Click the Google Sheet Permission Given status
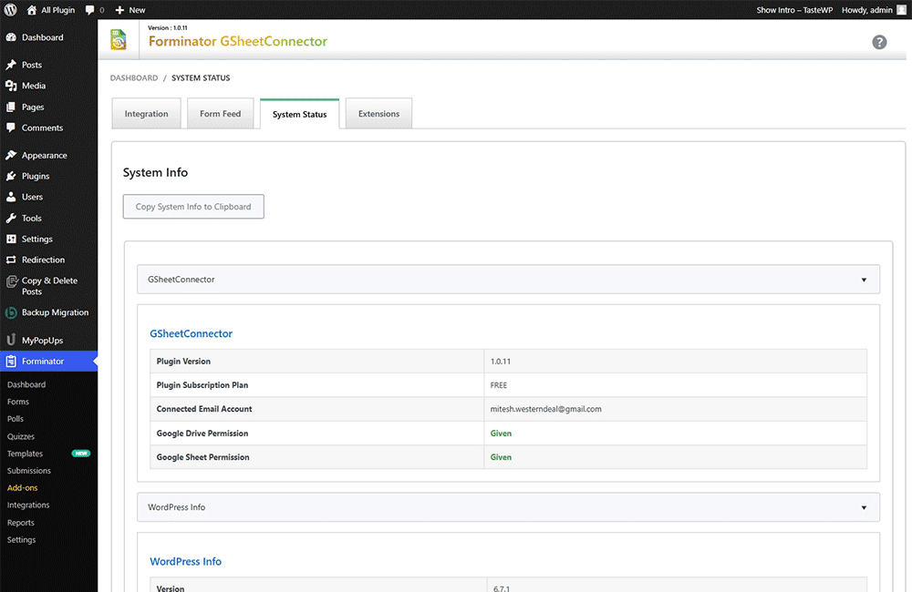This screenshot has width=912, height=592. pyautogui.click(x=501, y=457)
